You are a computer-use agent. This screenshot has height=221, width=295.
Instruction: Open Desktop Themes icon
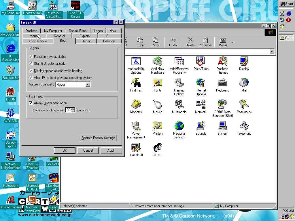(222, 65)
